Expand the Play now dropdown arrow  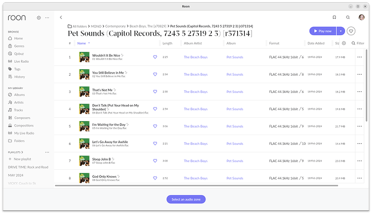tap(341, 31)
